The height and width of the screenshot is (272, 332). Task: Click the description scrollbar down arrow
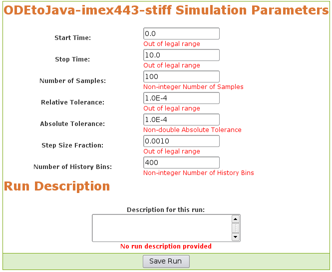point(236,237)
